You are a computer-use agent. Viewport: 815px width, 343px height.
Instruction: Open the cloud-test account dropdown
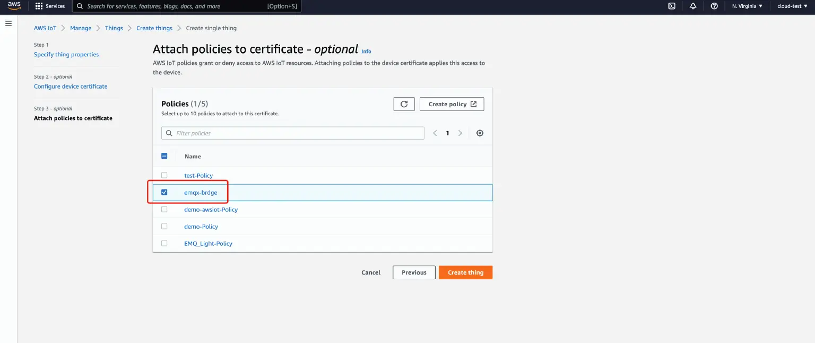(791, 6)
